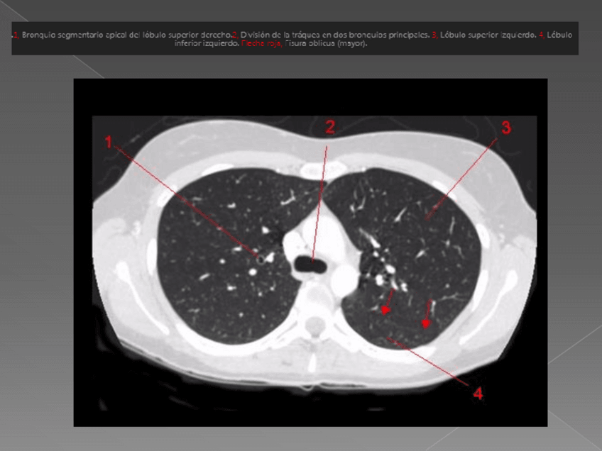The height and width of the screenshot is (451, 602).
Task: Select the axial chest CT scan image
Action: (x=310, y=252)
